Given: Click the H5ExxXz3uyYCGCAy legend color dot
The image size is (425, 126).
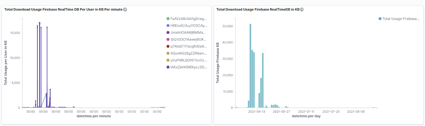Looking at the screenshot, I should pos(168,26).
